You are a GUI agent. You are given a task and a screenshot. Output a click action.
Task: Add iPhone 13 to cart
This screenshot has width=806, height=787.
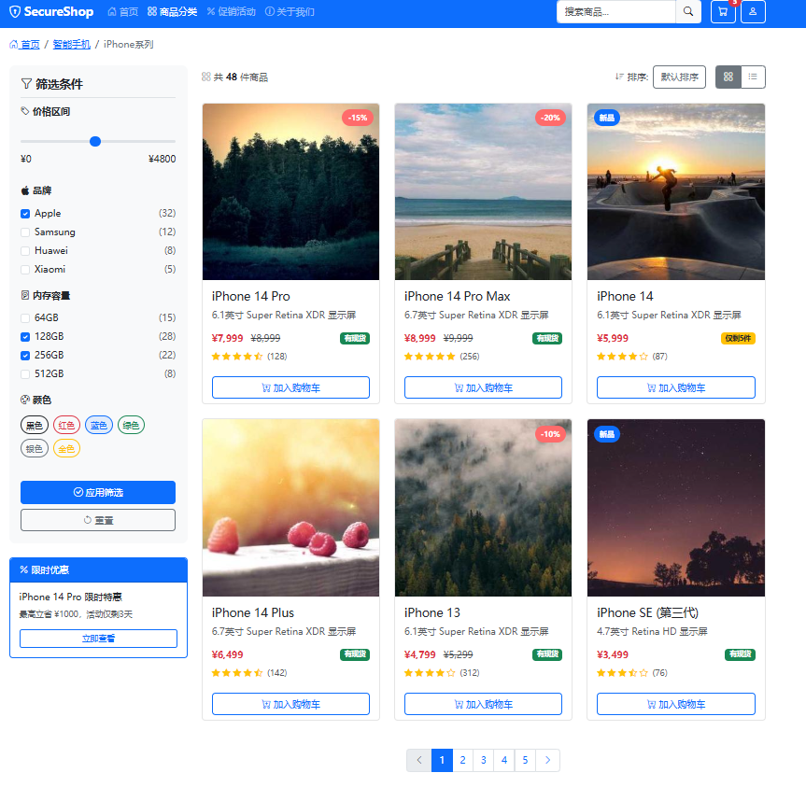(483, 704)
